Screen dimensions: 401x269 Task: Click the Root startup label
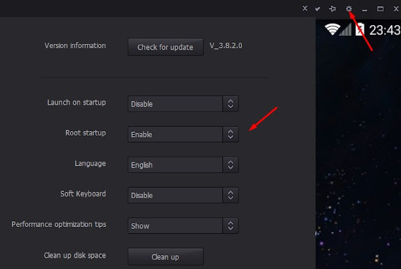(x=85, y=133)
